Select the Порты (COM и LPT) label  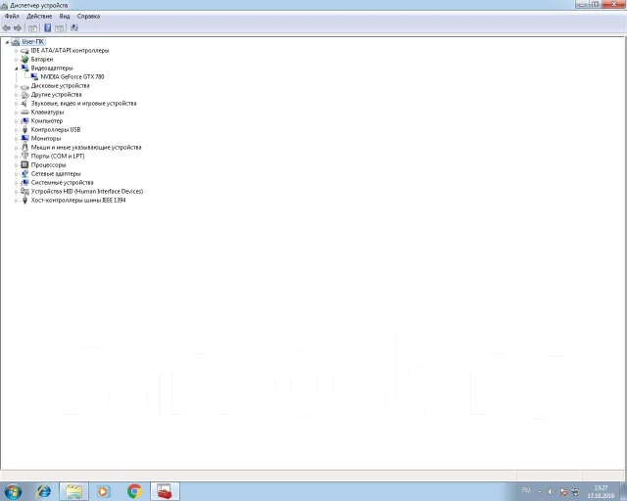(x=58, y=157)
